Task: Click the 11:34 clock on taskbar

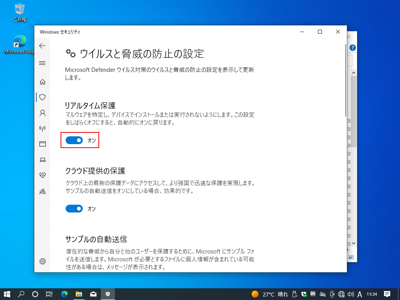Action: [x=372, y=294]
